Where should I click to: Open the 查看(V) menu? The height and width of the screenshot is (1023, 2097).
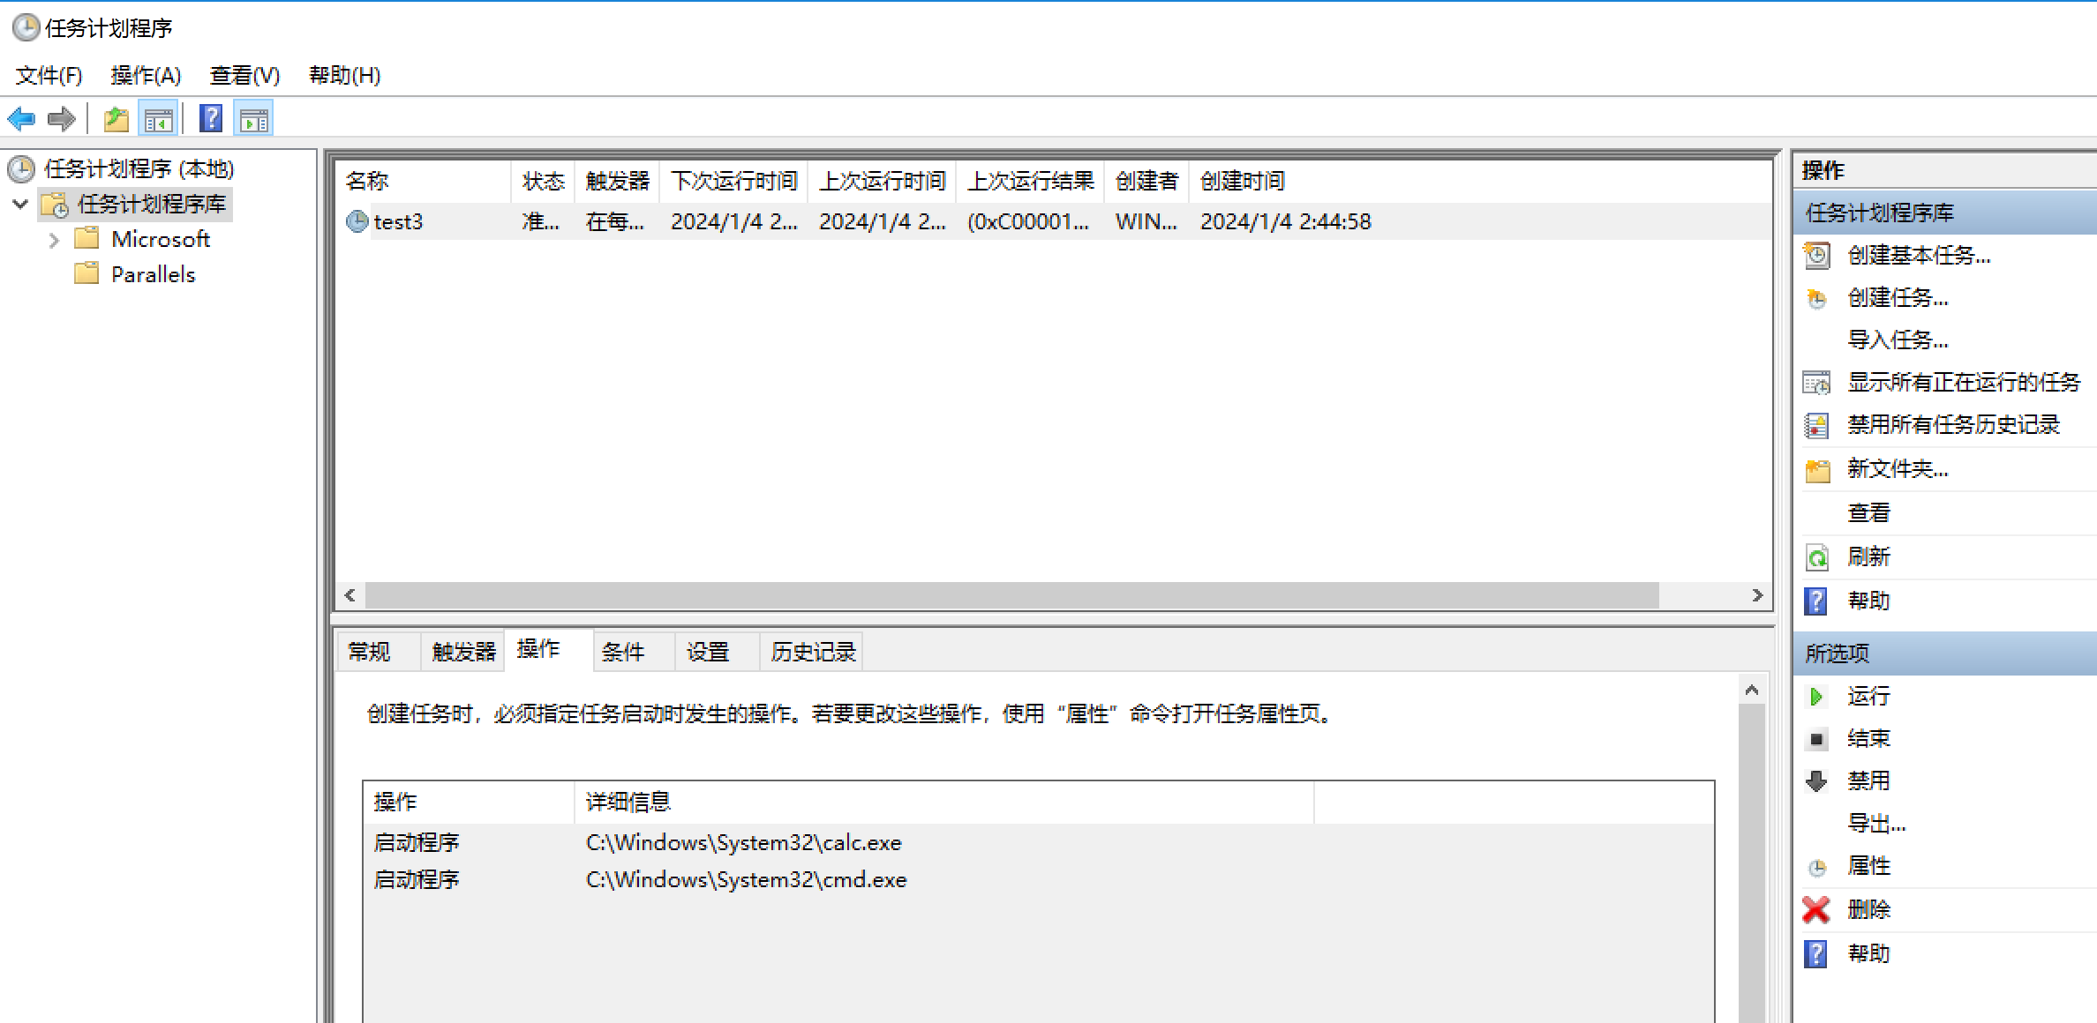pyautogui.click(x=244, y=76)
